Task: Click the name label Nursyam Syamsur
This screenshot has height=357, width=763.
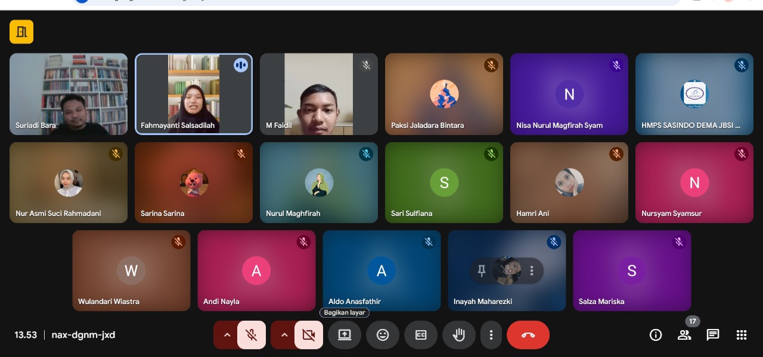Action: [672, 213]
